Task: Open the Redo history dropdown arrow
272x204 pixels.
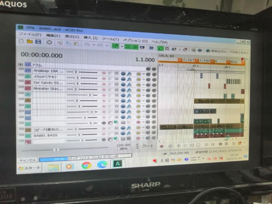Action: pyautogui.click(x=107, y=45)
